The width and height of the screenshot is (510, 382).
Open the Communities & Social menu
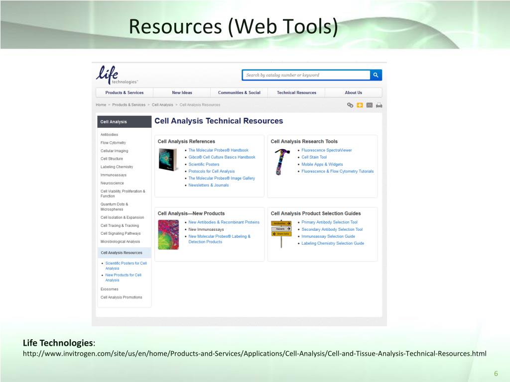coord(239,93)
